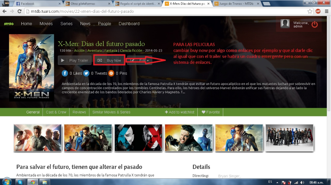Screen dimensions: 331x185
Task: Open the Dashboard navigation link
Action: pos(129,24)
